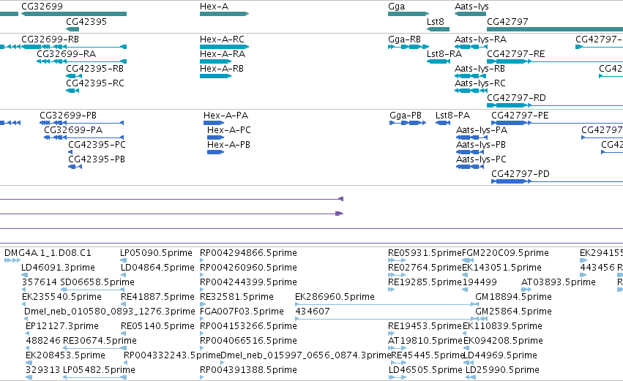Image resolution: width=623 pixels, height=381 pixels.
Task: Select EP12127.3prime EST
Action: (x=62, y=326)
